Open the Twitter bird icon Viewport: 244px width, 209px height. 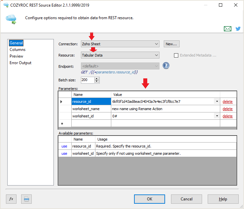tap(238, 29)
